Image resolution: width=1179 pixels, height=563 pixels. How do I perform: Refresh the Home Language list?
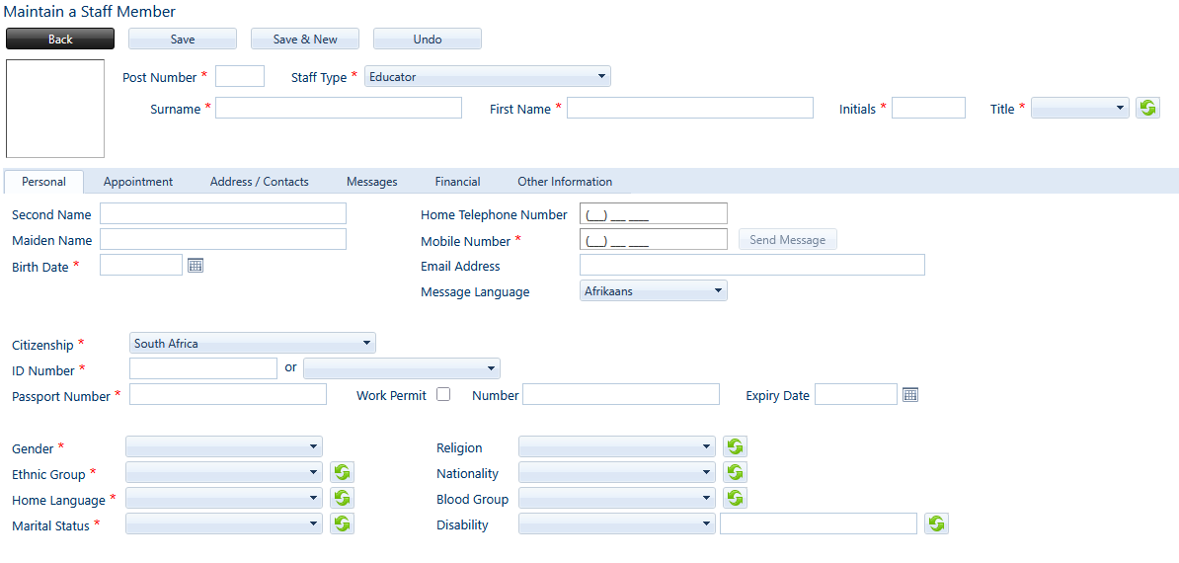(x=342, y=499)
